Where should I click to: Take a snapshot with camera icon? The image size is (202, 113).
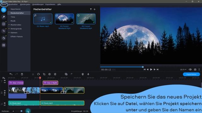(195, 69)
